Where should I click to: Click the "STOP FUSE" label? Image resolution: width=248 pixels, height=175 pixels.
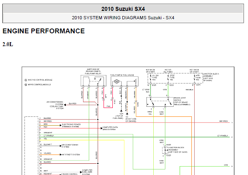click(172, 77)
